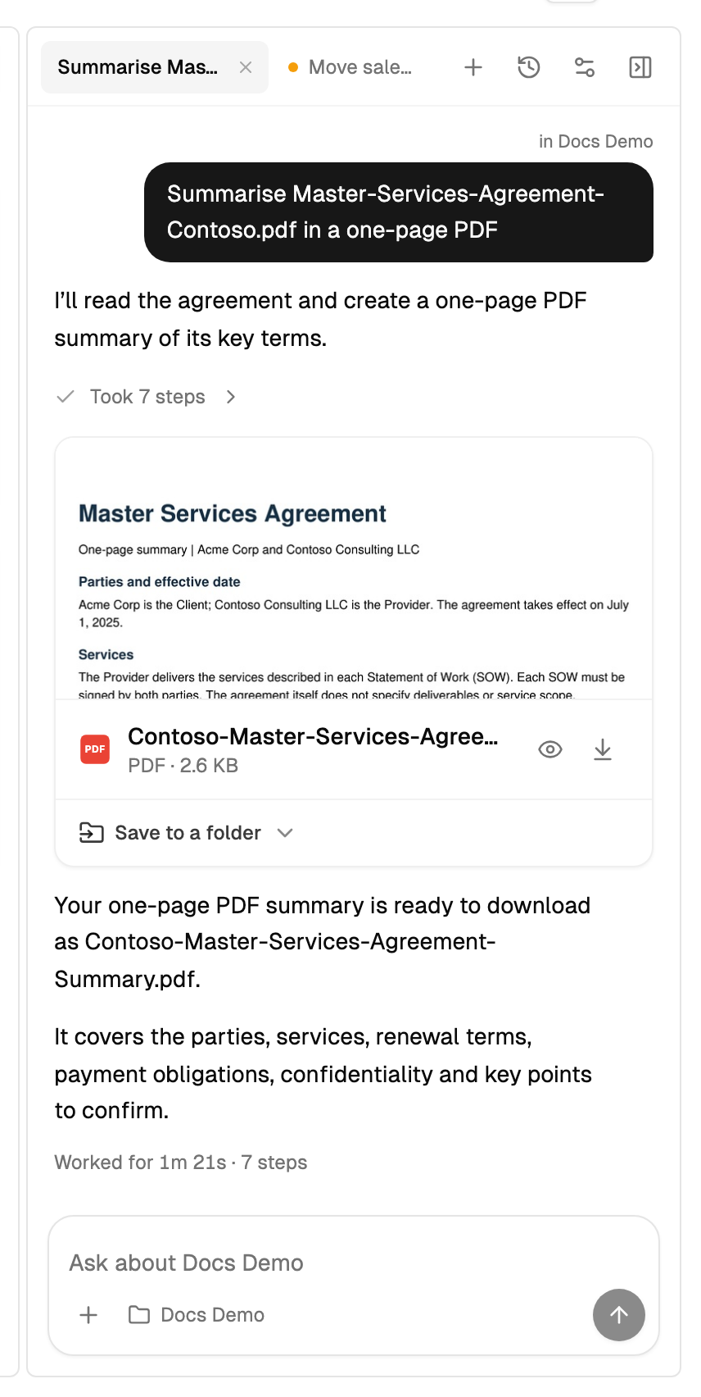The image size is (701, 1397).
Task: Focus the Ask about Docs Demo input
Action: (x=354, y=1263)
